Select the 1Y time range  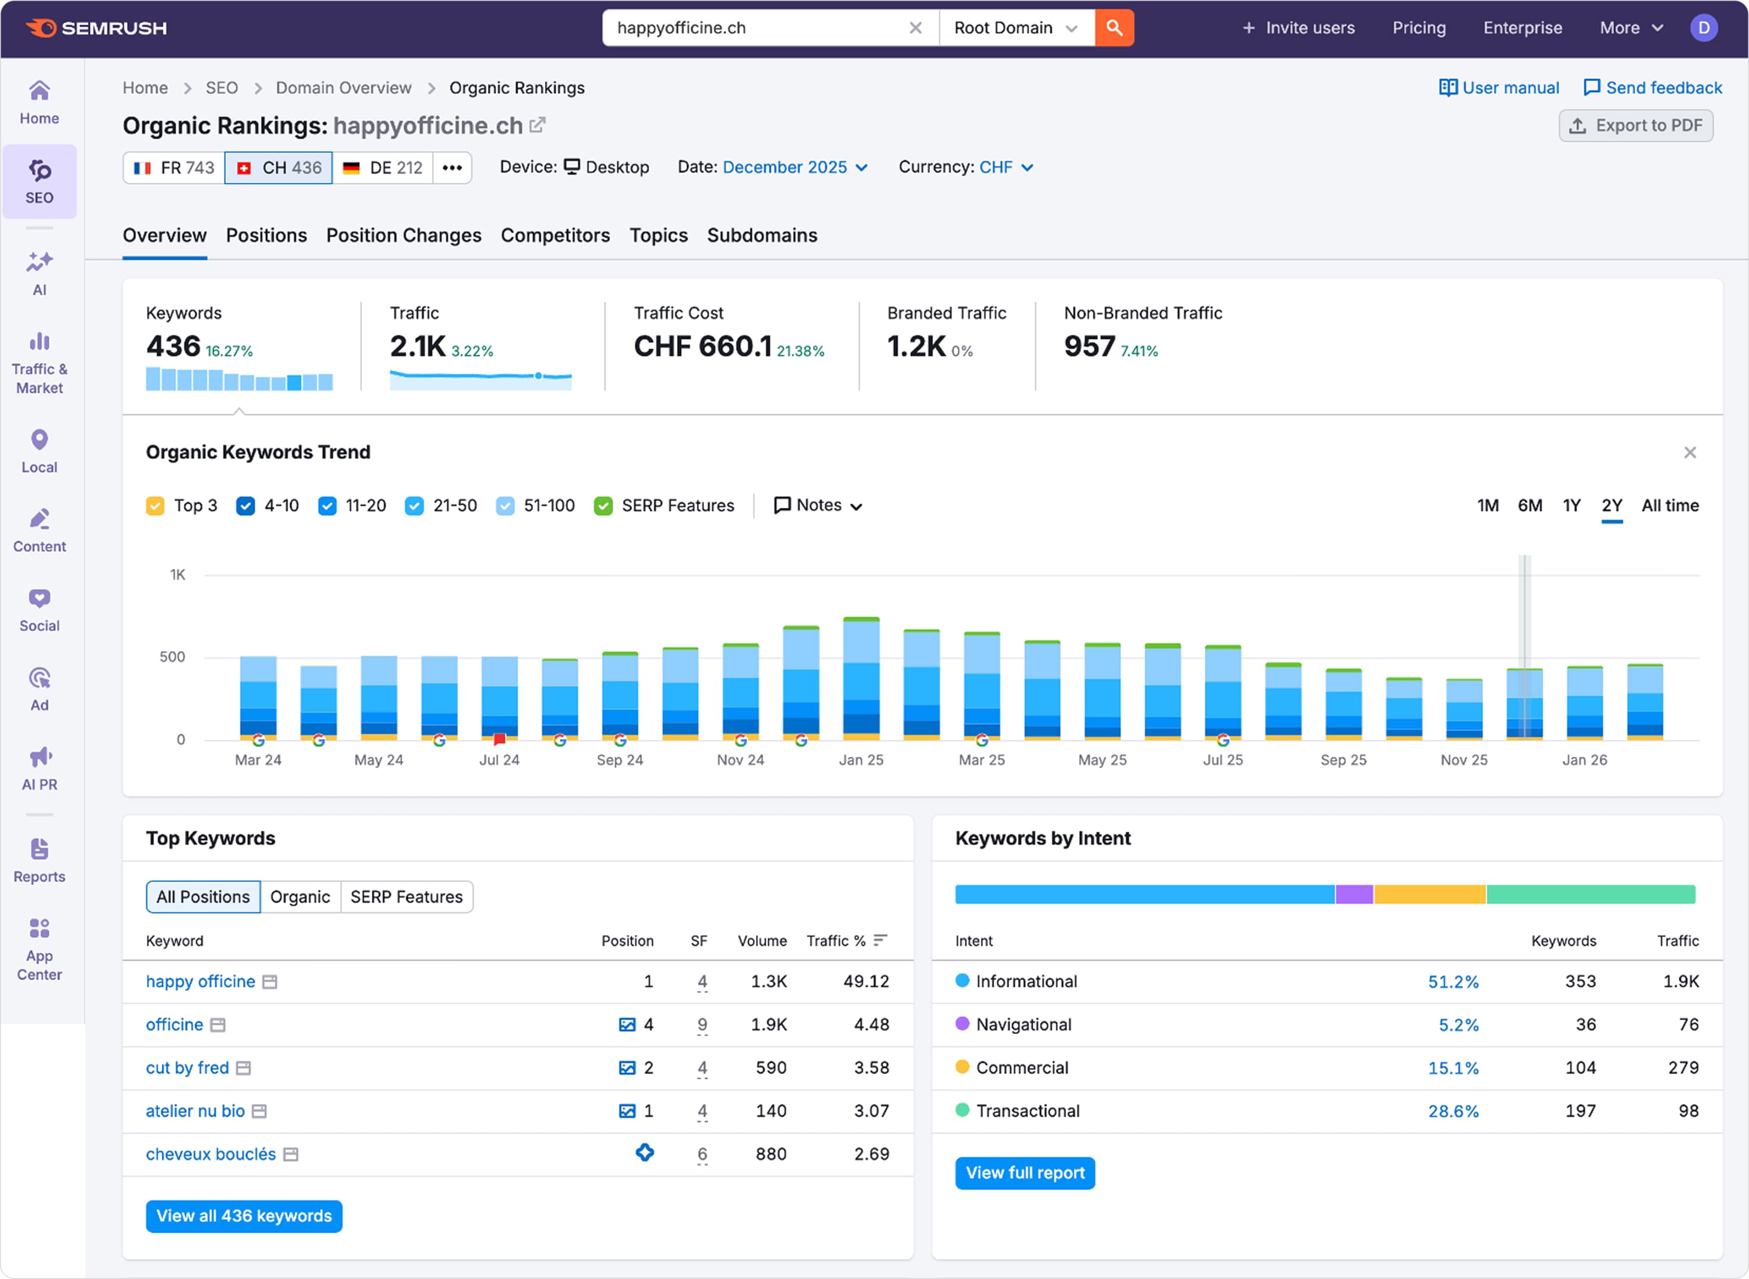pos(1571,505)
